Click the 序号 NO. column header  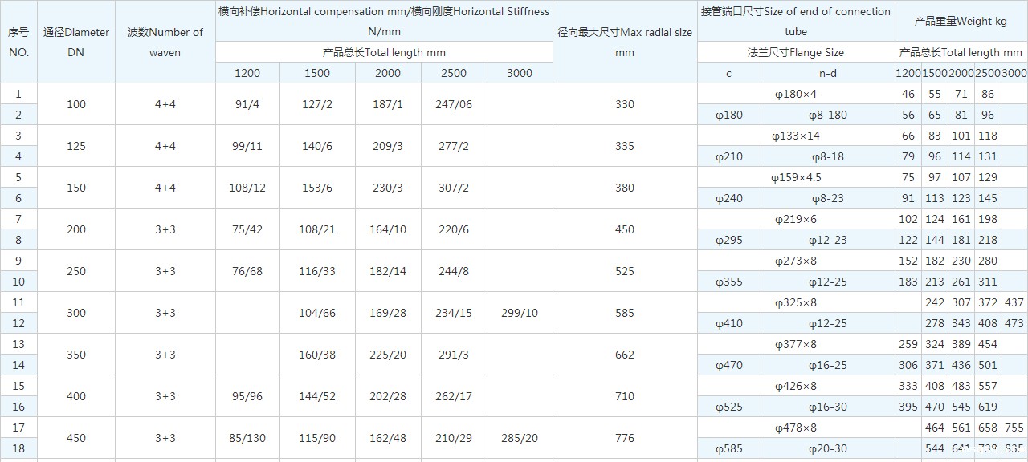[18, 42]
